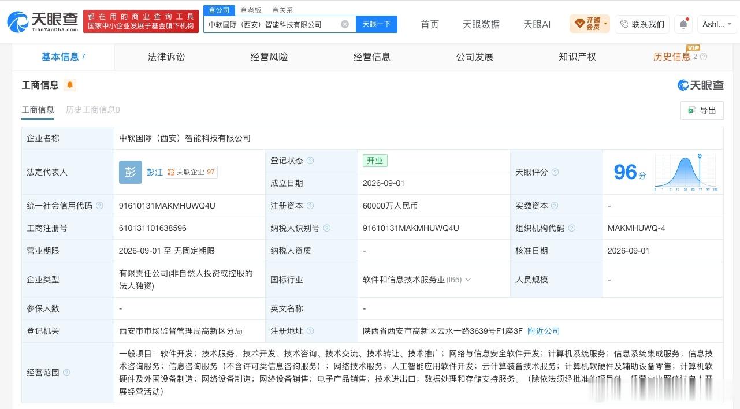Open 关联企业 97 tag
The width and height of the screenshot is (740, 409).
191,172
